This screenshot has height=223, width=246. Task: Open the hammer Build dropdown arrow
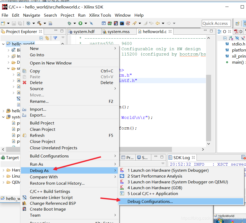[x=45, y=23]
